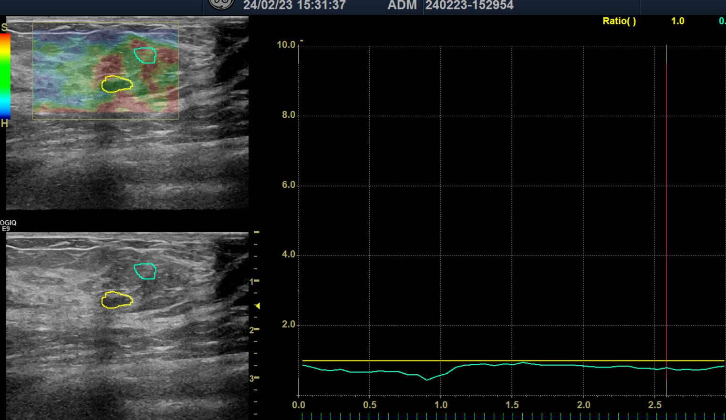The width and height of the screenshot is (726, 420).
Task: Click the 'S' soft label above the color bar
Action: [x=4, y=27]
